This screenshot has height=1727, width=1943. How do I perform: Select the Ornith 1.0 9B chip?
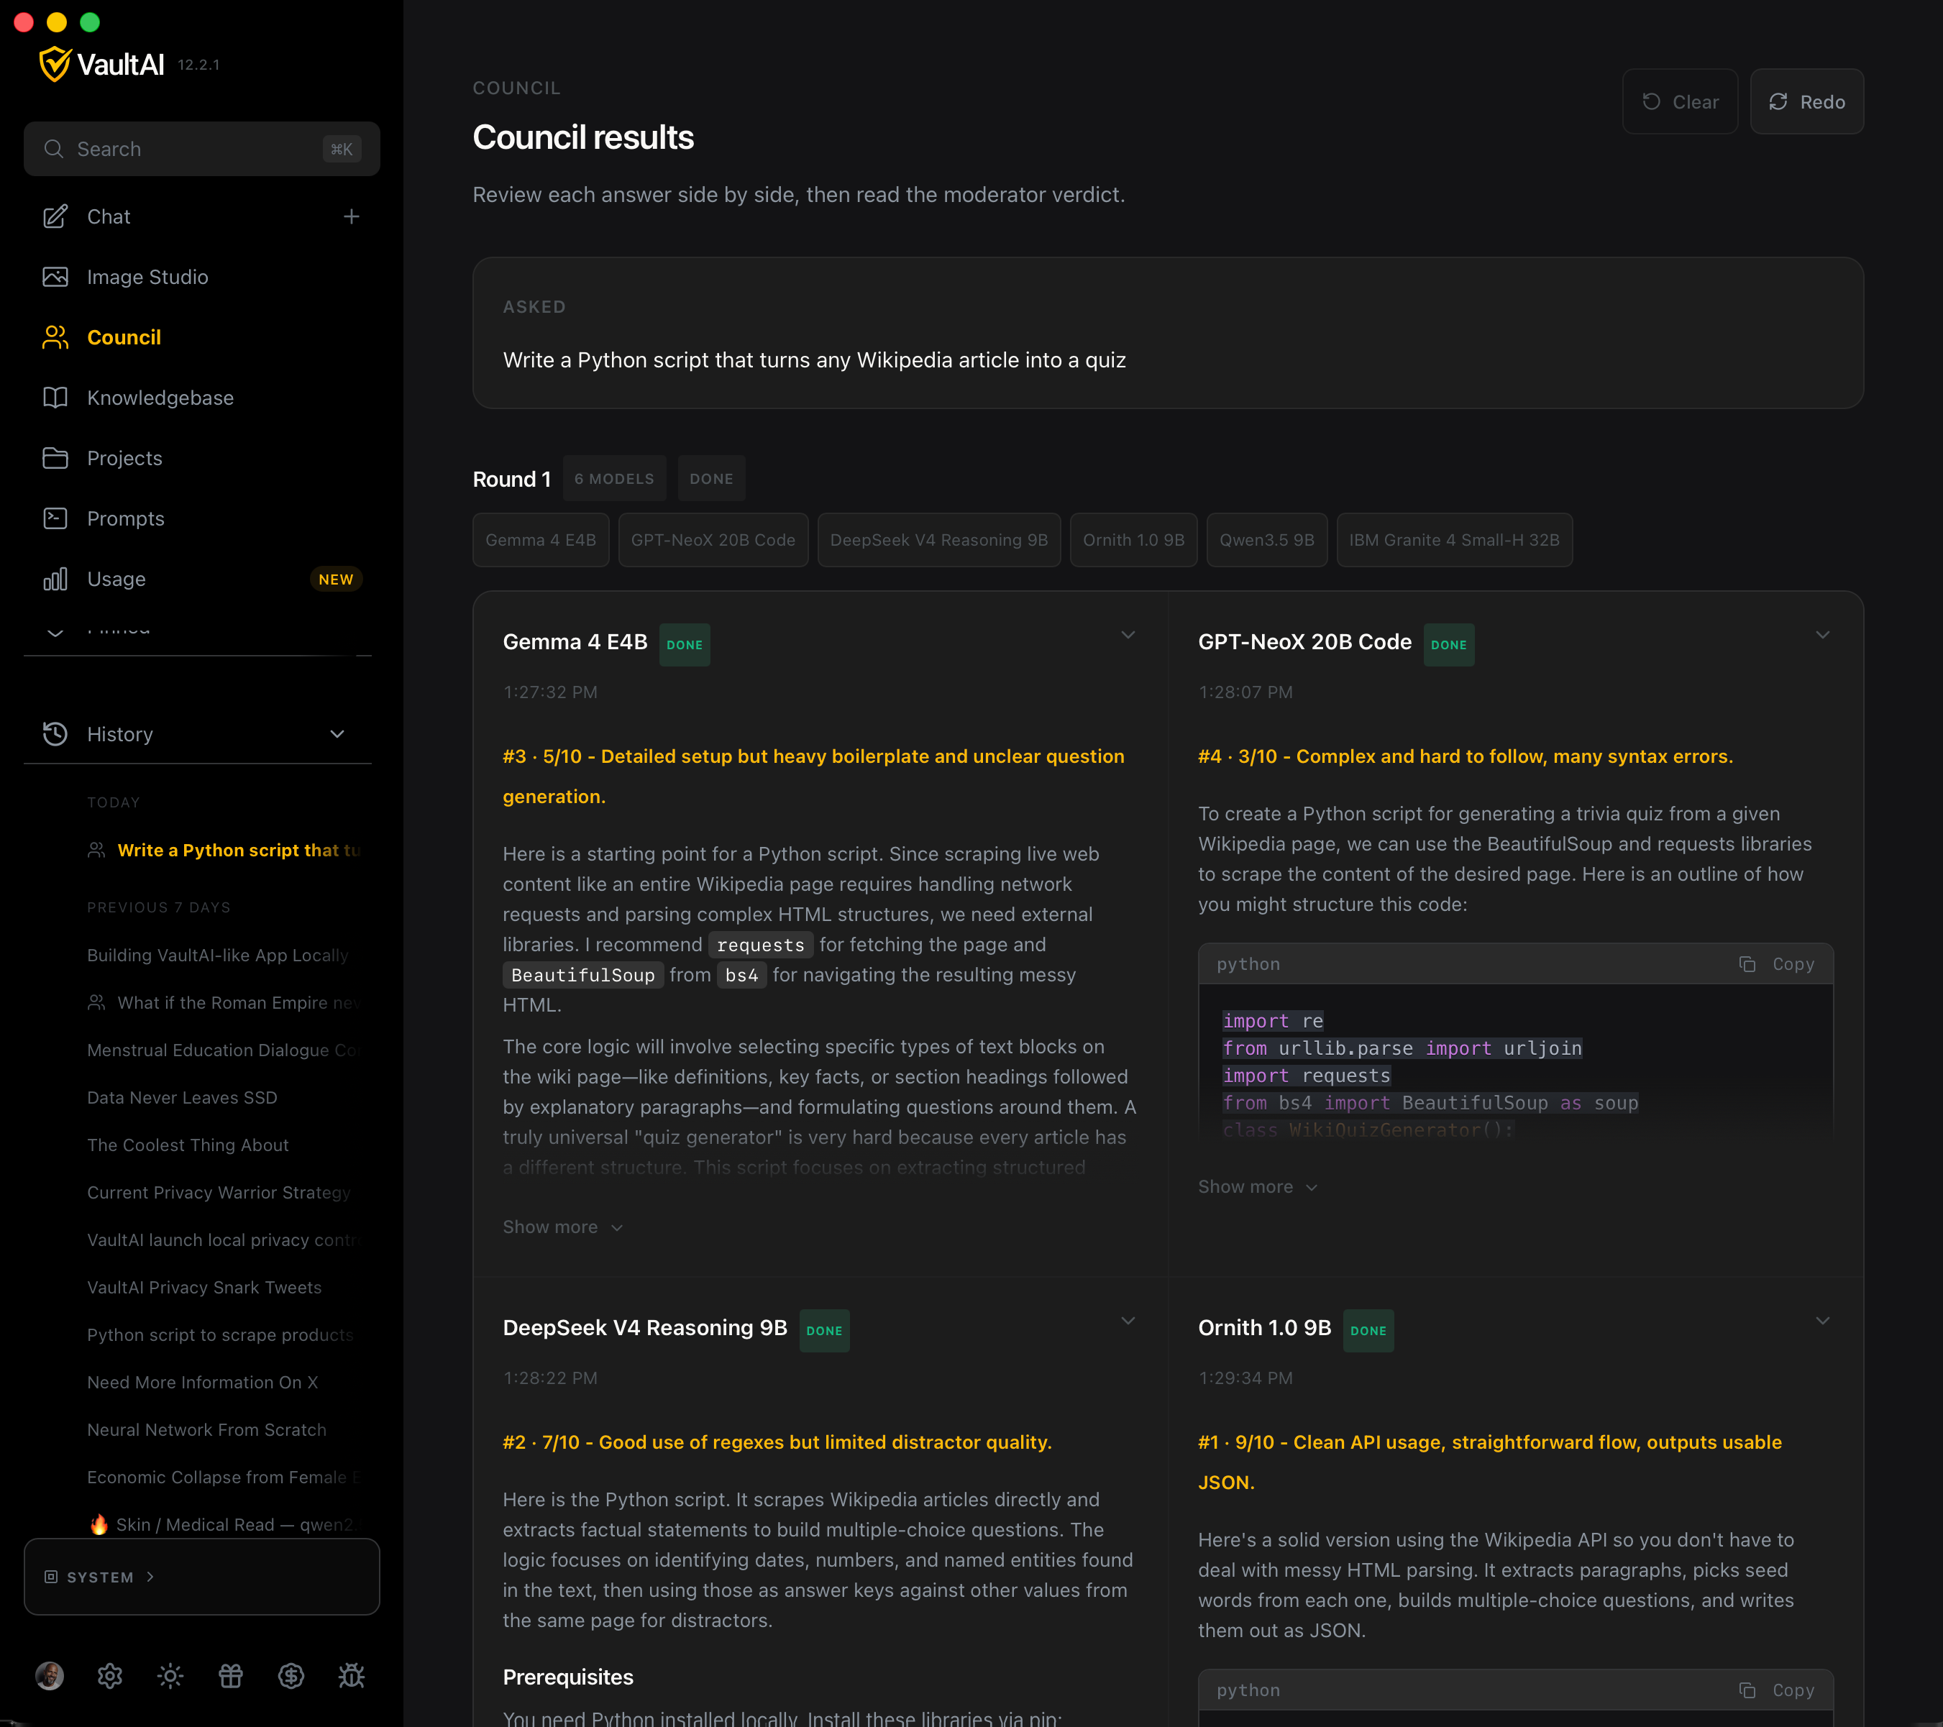(x=1134, y=540)
